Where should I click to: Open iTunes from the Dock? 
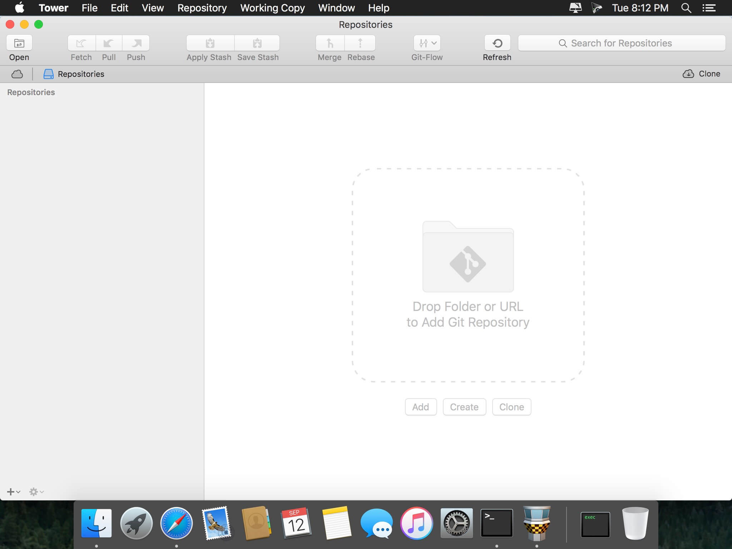(x=416, y=523)
